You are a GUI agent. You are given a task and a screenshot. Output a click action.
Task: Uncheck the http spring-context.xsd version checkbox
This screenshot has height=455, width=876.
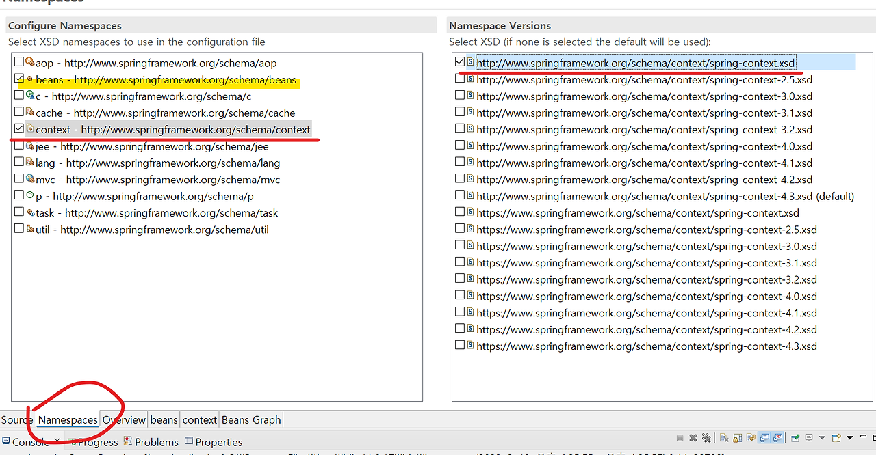click(x=460, y=62)
